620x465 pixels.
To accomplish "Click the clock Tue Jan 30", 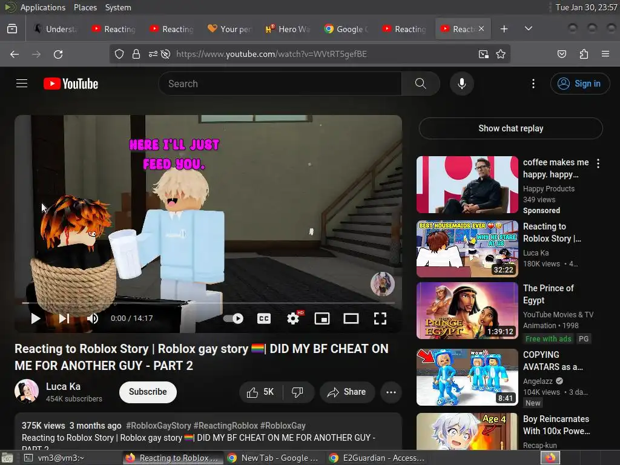I will coord(586,7).
